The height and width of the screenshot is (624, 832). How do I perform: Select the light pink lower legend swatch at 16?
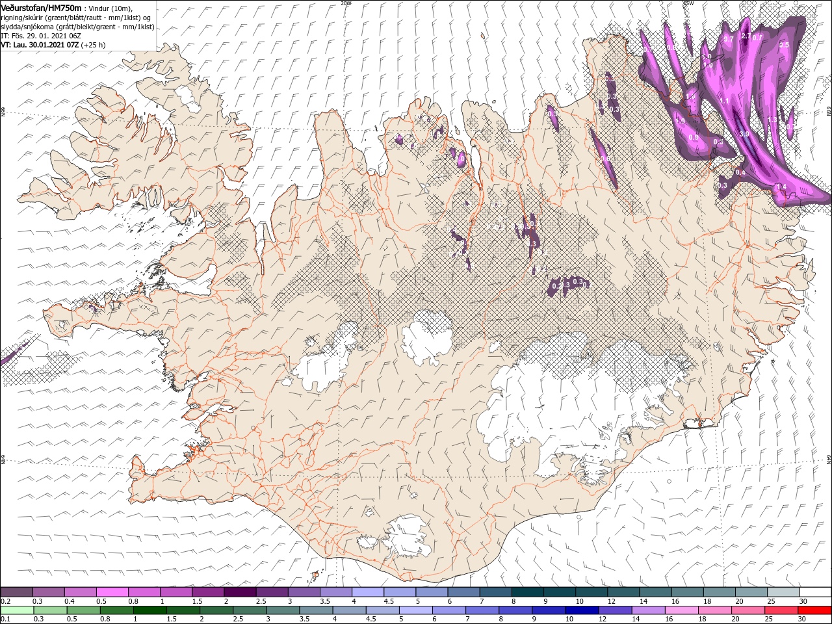(x=681, y=610)
